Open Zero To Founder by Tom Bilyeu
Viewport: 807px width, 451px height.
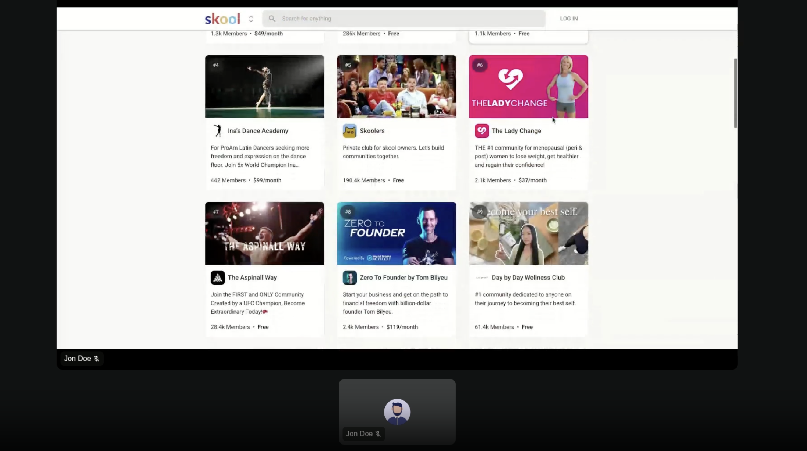click(403, 278)
